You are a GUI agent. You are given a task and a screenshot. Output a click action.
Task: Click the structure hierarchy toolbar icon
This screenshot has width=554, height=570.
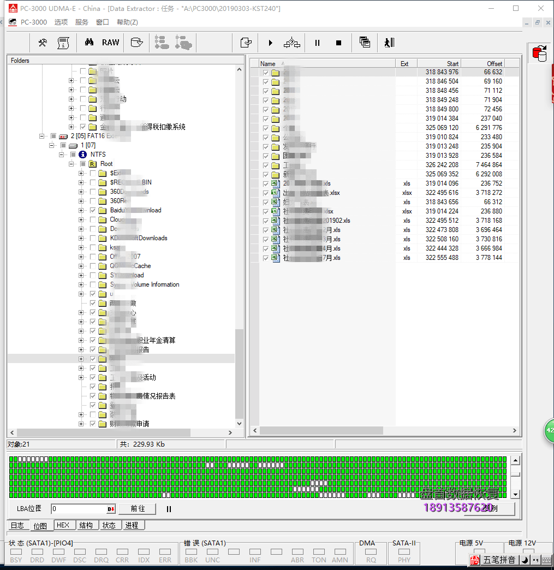click(x=292, y=43)
